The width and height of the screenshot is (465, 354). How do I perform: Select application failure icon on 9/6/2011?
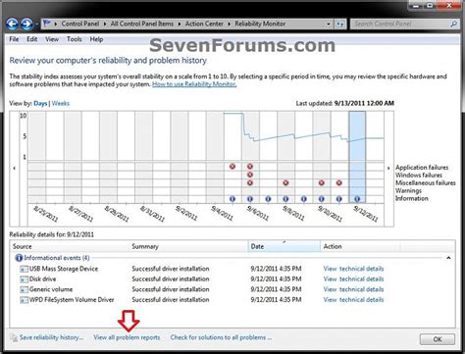[250, 167]
